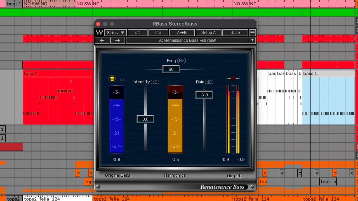Click the -3.5 Harmonics peak readout
This screenshot has height=201, width=358.
pos(175,159)
